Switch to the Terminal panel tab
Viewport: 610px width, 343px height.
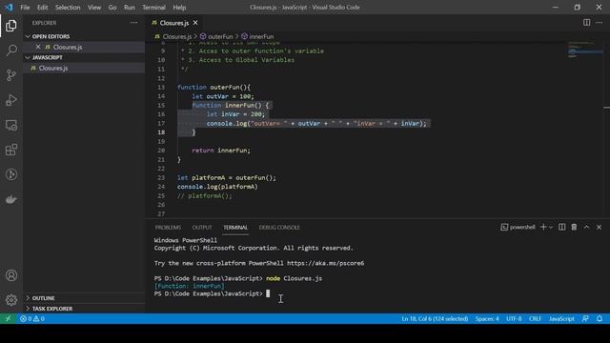pos(235,228)
